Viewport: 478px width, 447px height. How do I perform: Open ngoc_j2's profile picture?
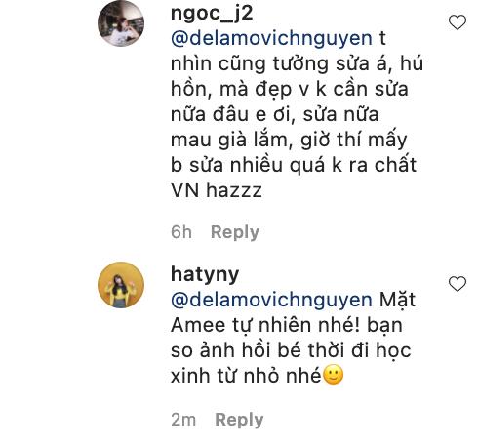point(121,23)
